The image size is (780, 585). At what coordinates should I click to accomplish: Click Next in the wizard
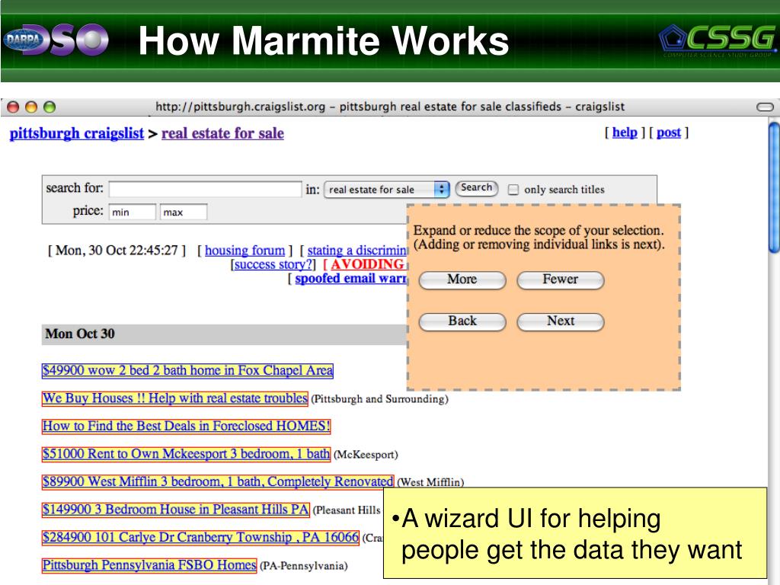[560, 321]
